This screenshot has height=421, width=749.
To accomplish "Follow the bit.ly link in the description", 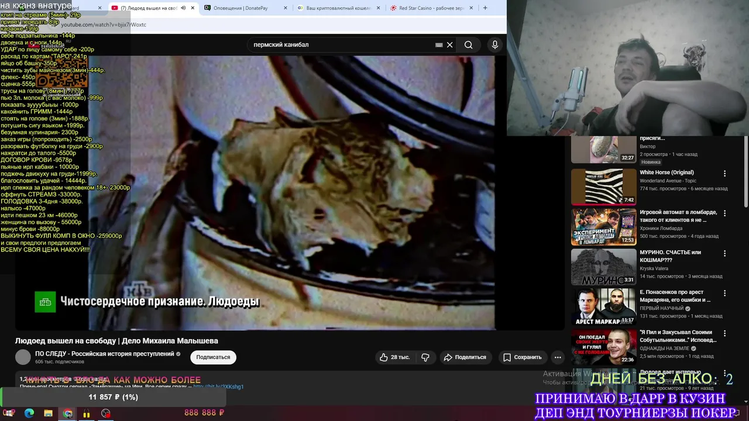I will pyautogui.click(x=218, y=387).
